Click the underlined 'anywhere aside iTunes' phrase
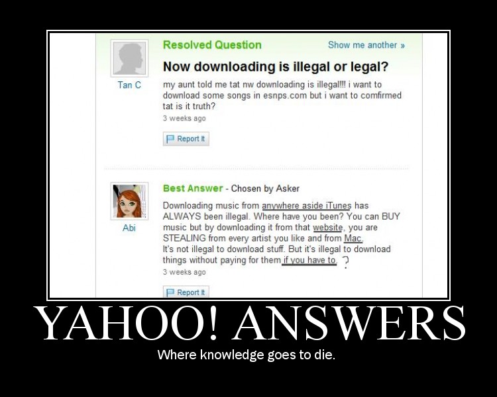 (x=307, y=206)
